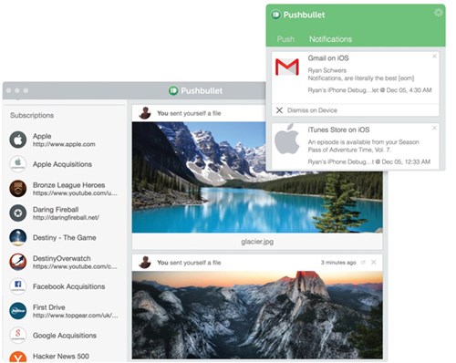Viewport: 456px width, 363px height.
Task: Open the http://daringfireball.net/ link
Action: (66, 218)
